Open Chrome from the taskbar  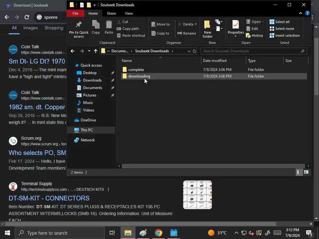coord(158,233)
